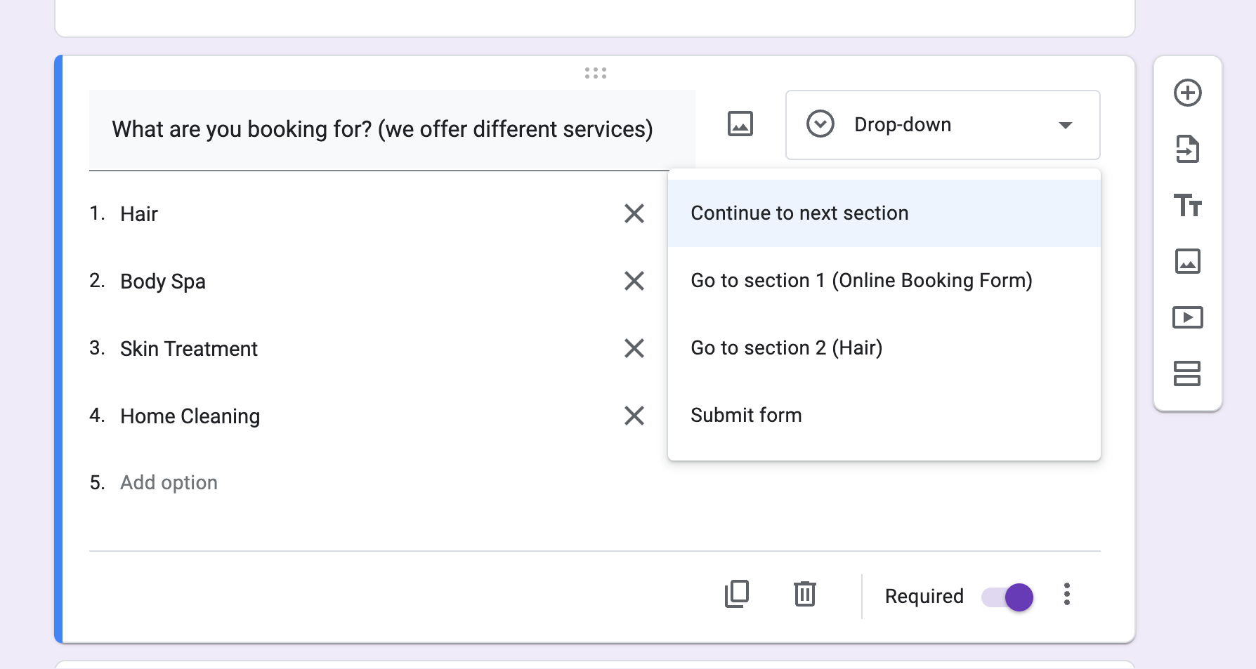The image size is (1256, 669).
Task: Toggle the Required switch off
Action: click(1006, 596)
